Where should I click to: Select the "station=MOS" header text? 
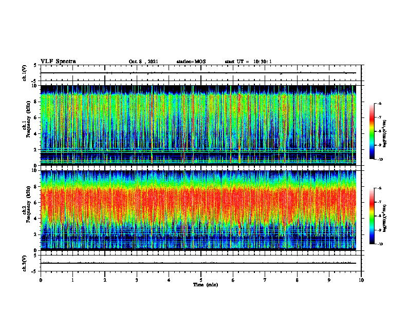pyautogui.click(x=191, y=62)
